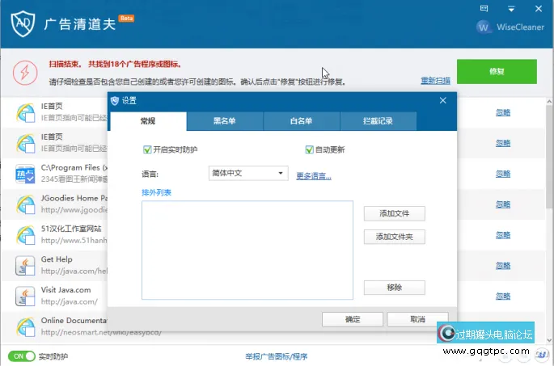This screenshot has height=366, width=554.
Task: Open the title bar dropdown menu arrow
Action: coord(511,9)
